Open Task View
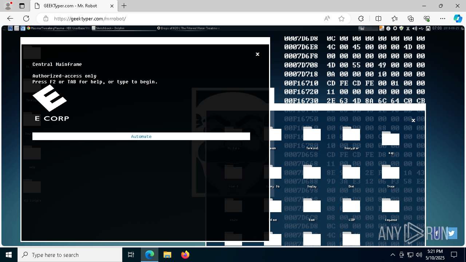Viewport: 466px width, 262px height. coord(131,255)
